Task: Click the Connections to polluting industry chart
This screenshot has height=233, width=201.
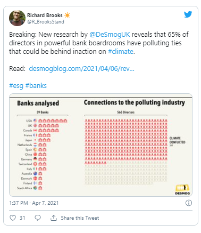Action: 134,142
